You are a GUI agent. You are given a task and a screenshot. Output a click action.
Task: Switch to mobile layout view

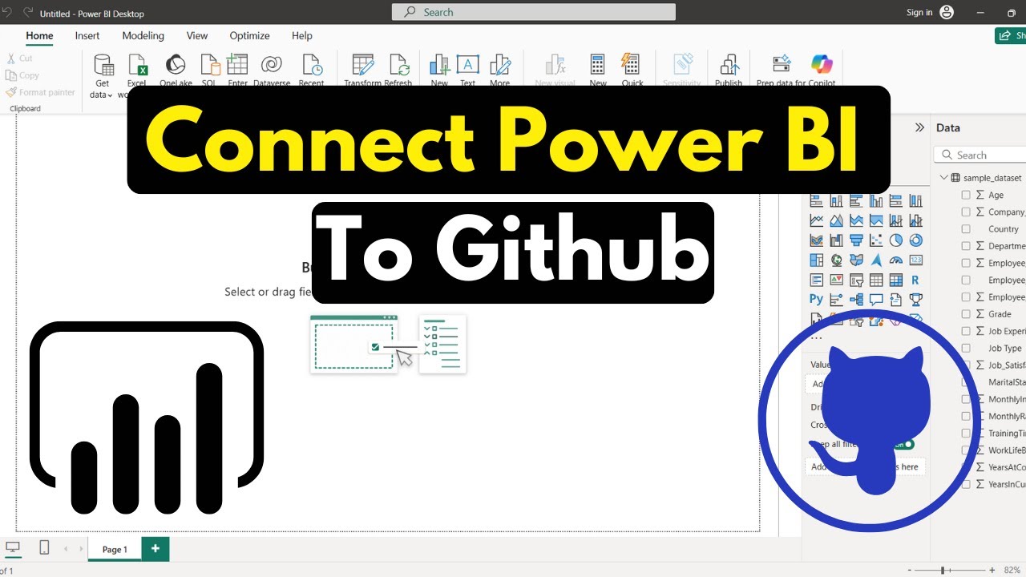pyautogui.click(x=44, y=547)
